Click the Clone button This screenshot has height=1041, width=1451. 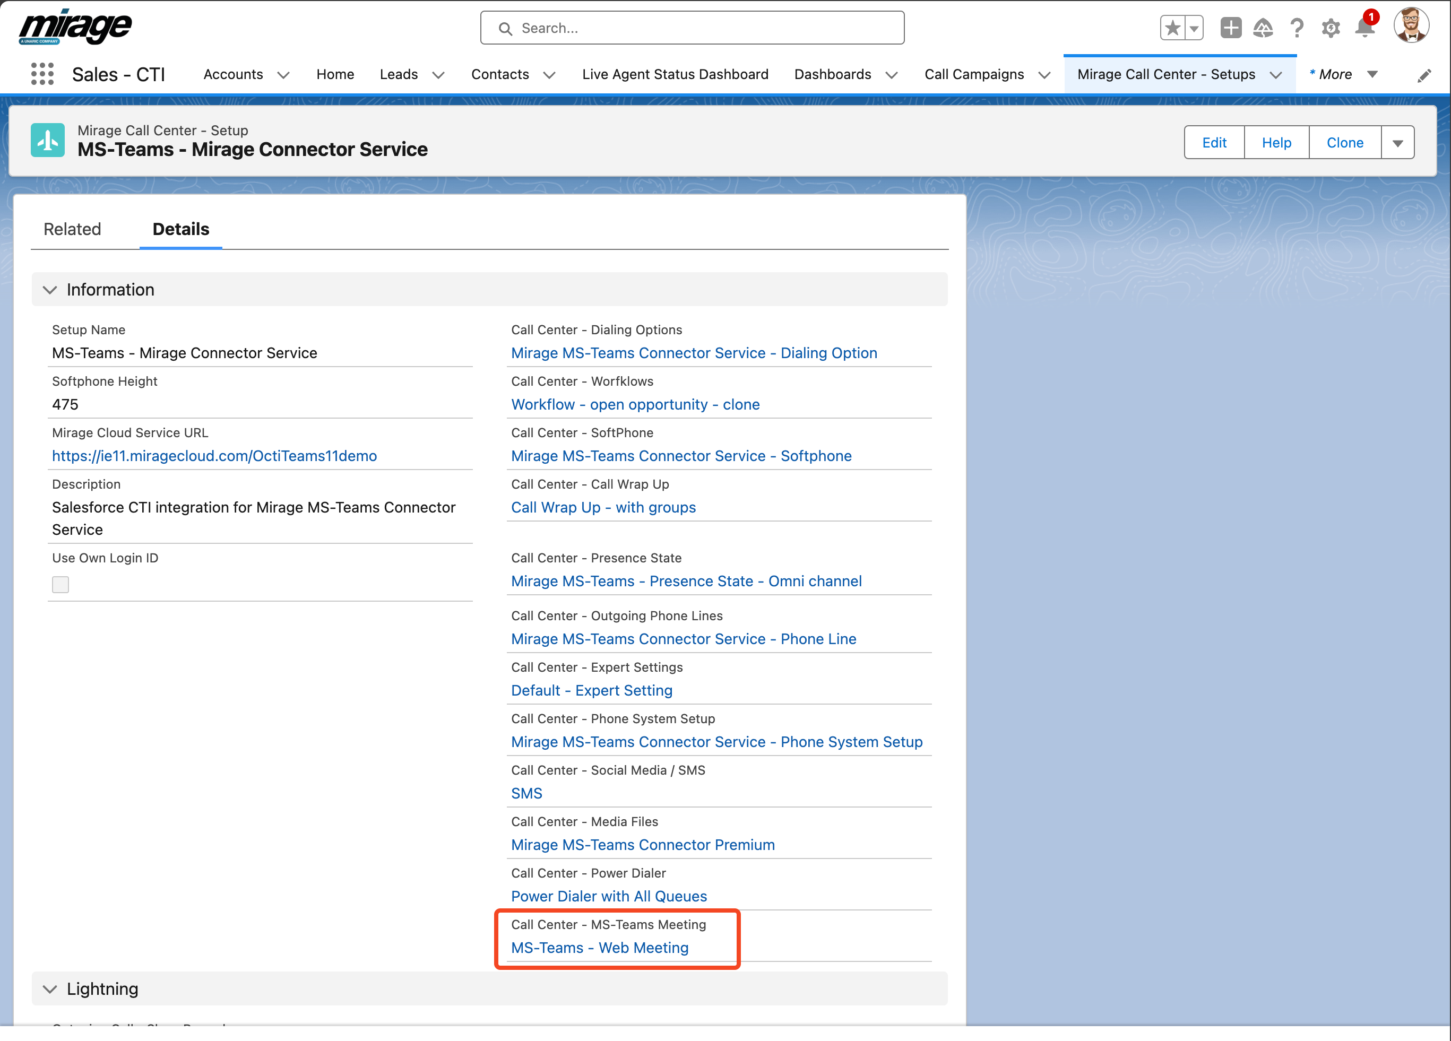(x=1345, y=143)
